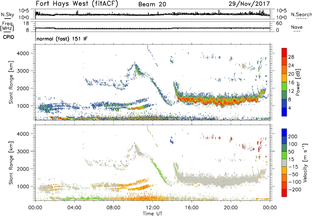Screen dimensions: 312x216
Task: Click the '00:00' time tick at left
Action: pos(35,208)
